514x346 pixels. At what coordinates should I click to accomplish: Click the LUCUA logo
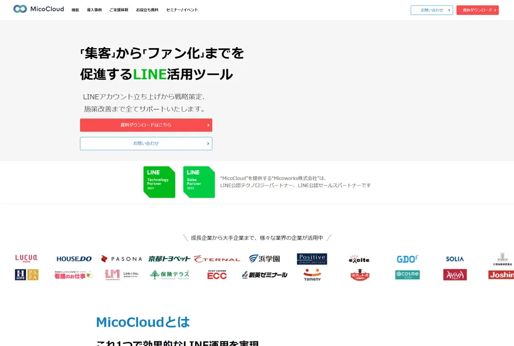pos(27,258)
